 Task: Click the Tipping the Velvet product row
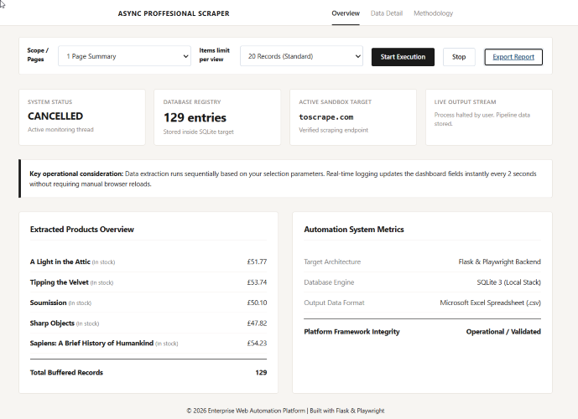coord(148,282)
